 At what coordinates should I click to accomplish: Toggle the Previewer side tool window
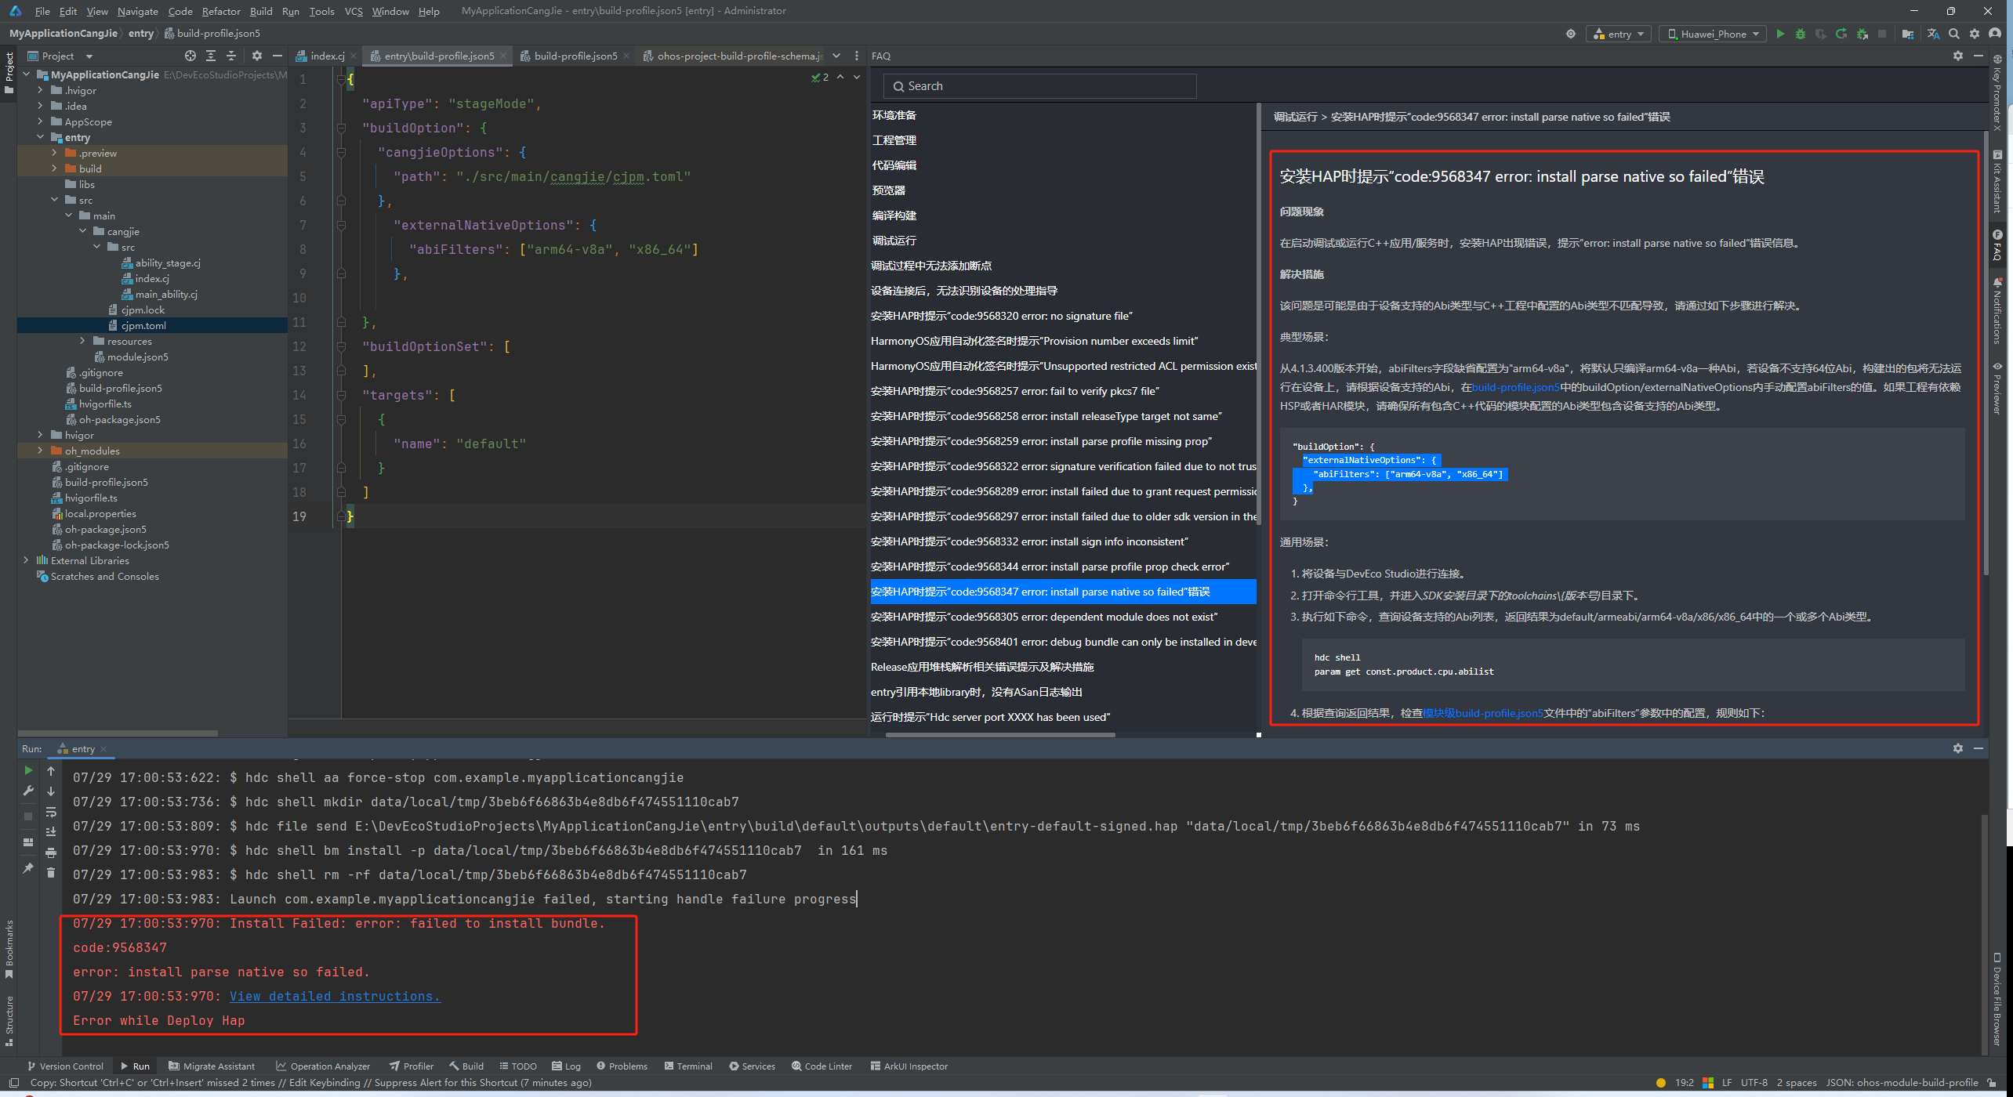click(1997, 389)
